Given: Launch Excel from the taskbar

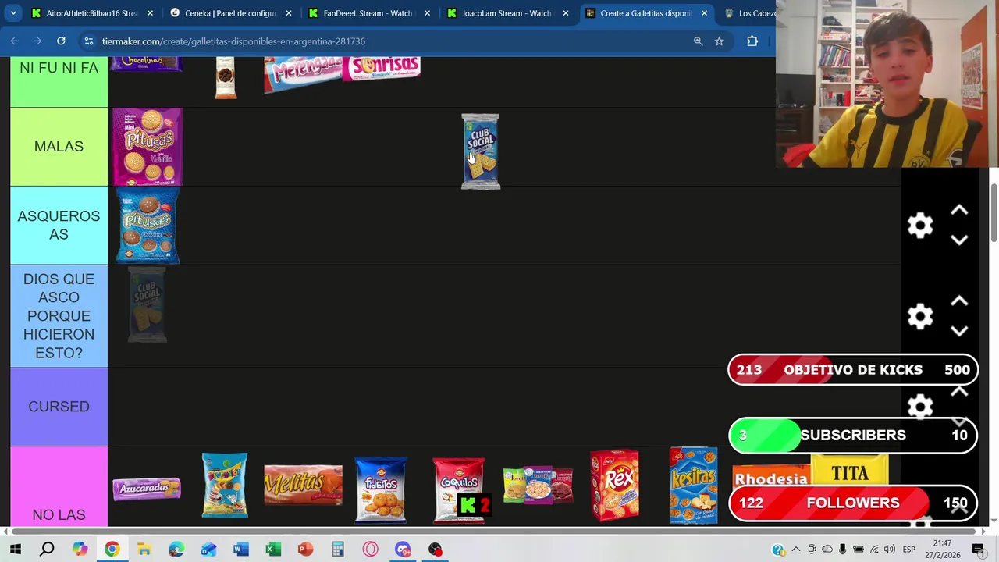Looking at the screenshot, I should coord(273,550).
